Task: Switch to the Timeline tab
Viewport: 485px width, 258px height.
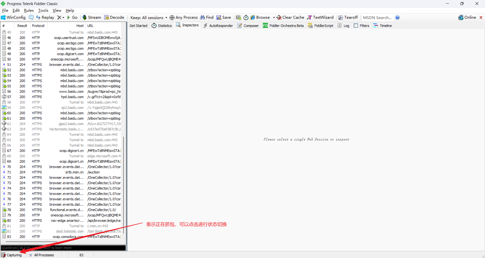Action: (x=382, y=26)
